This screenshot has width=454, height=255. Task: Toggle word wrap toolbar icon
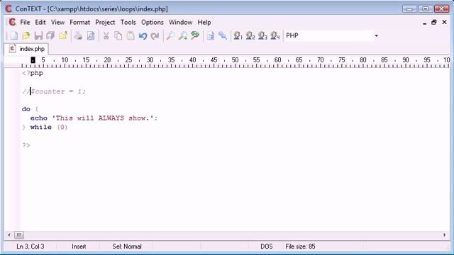(211, 36)
